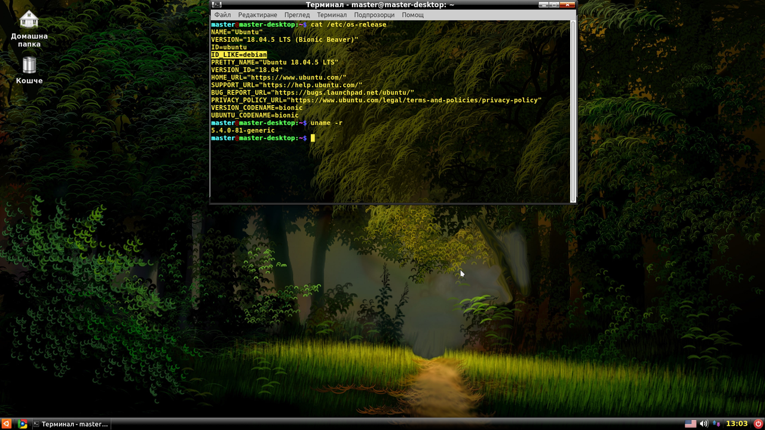Minimize the Терминал window

(x=543, y=5)
